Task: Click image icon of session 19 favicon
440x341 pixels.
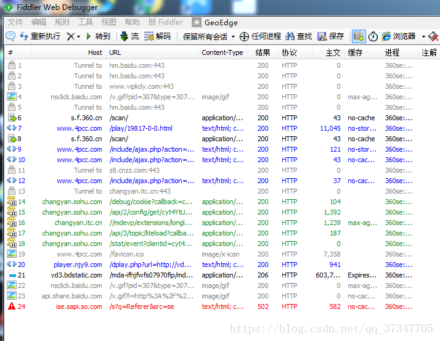Action: [12, 254]
